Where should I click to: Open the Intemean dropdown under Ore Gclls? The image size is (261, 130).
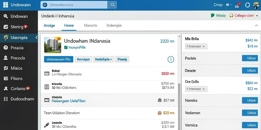pos(196,89)
